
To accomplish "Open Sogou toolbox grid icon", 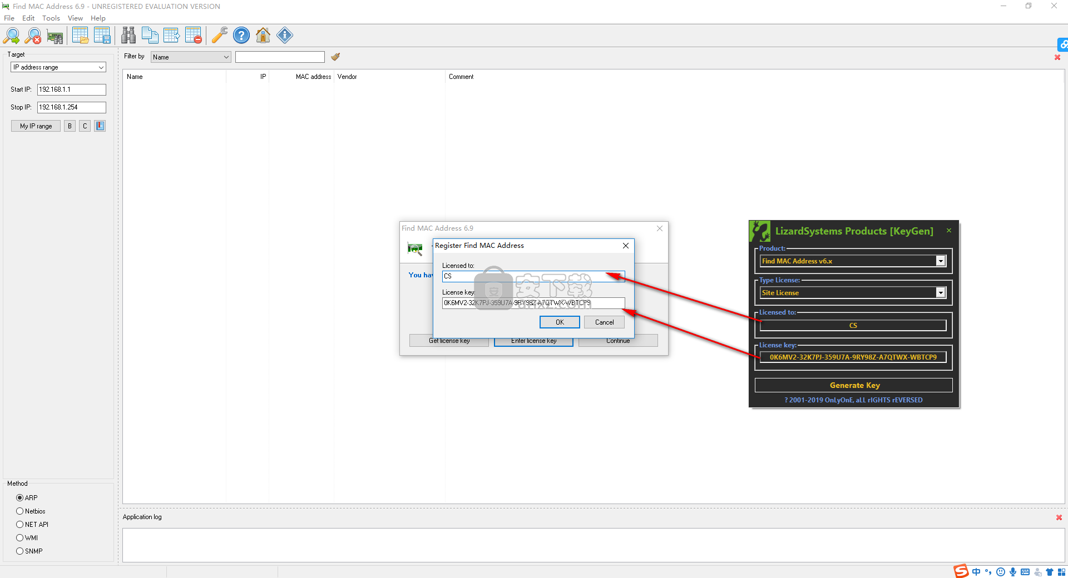I will pos(1061,572).
